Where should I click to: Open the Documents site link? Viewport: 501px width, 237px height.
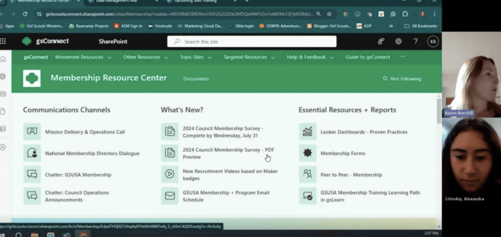point(196,79)
